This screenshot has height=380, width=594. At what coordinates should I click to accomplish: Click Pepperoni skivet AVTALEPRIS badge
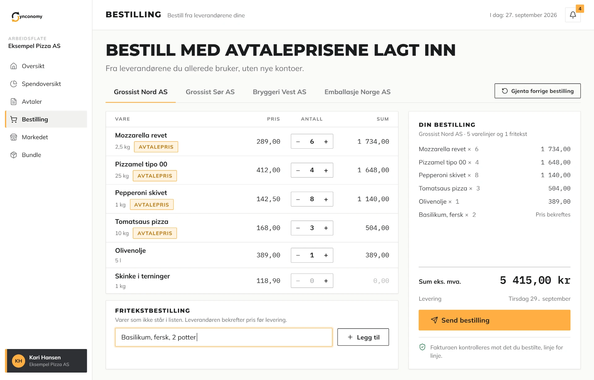pos(152,204)
